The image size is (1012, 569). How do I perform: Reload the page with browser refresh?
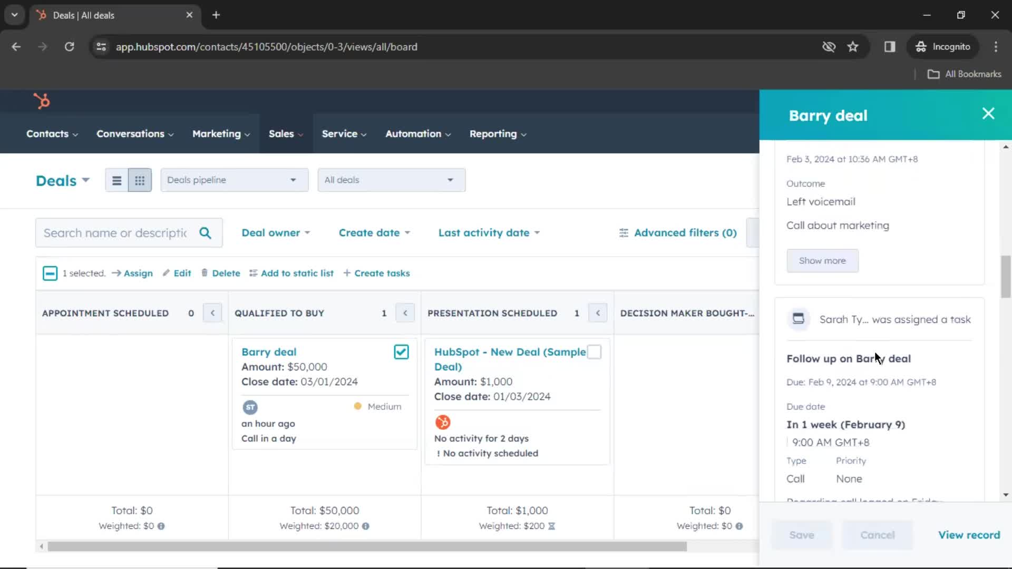(x=69, y=46)
